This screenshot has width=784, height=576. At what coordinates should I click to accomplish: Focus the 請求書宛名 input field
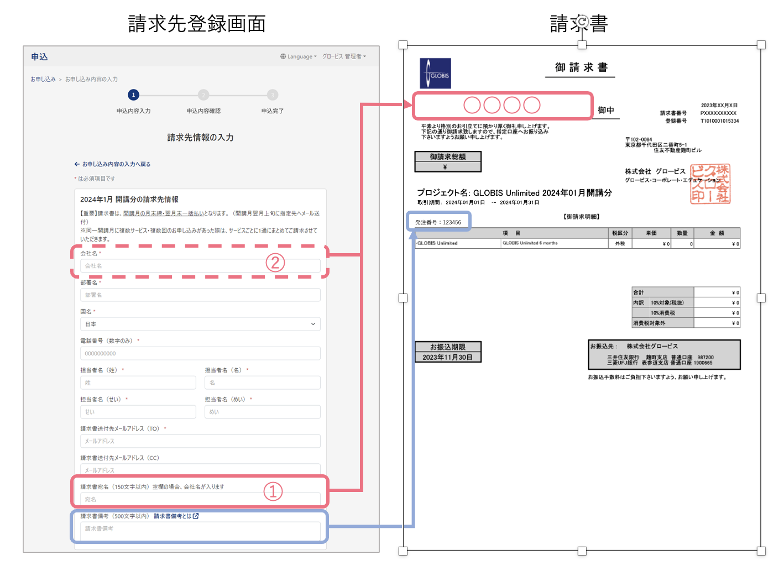click(x=200, y=499)
